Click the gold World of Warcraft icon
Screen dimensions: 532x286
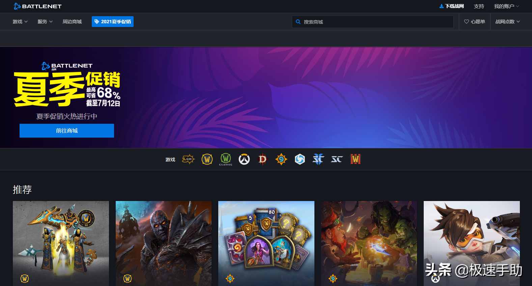[207, 159]
